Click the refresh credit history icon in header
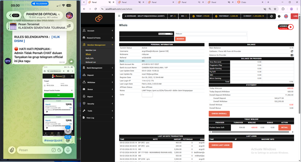This screenshot has height=162, width=301. 271,16
